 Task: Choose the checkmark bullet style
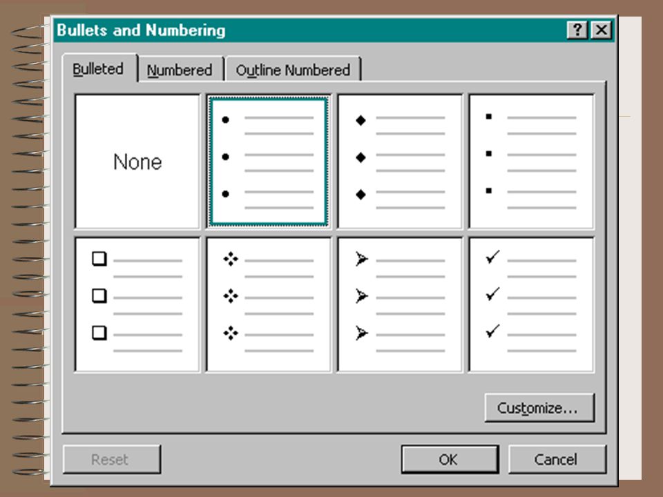pyautogui.click(x=532, y=304)
